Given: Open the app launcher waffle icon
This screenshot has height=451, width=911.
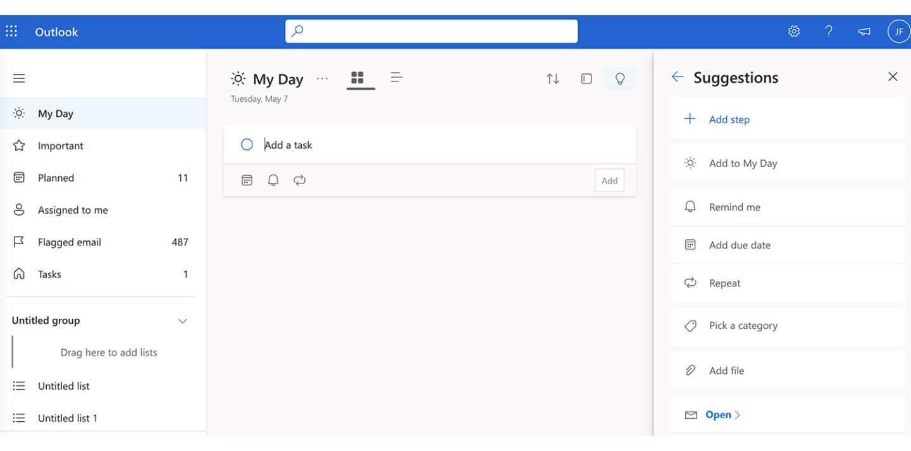Looking at the screenshot, I should coord(11,31).
